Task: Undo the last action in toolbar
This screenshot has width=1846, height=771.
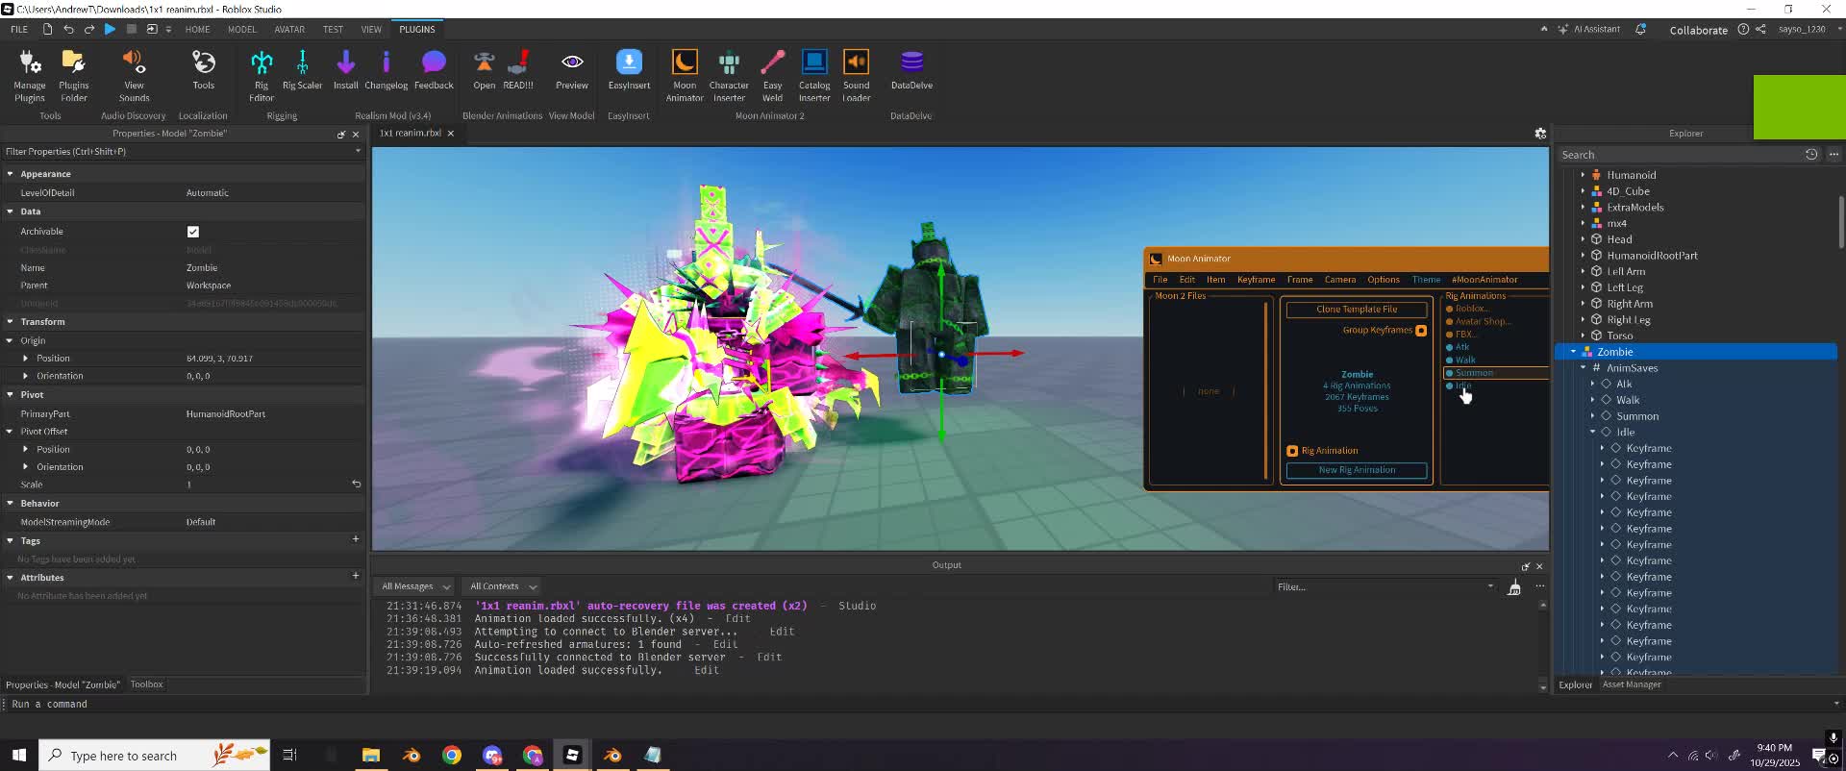Action: point(68,29)
